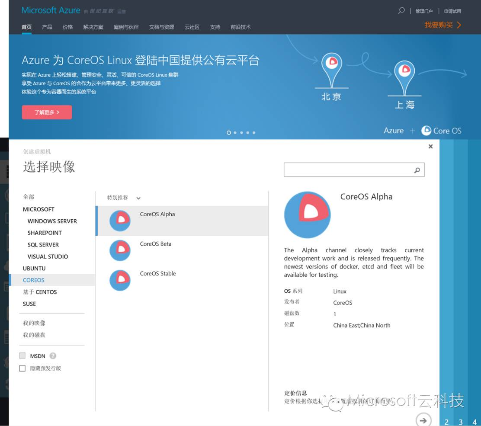The image size is (481, 426).
Task: Open the 产品 nav menu
Action: coord(47,27)
